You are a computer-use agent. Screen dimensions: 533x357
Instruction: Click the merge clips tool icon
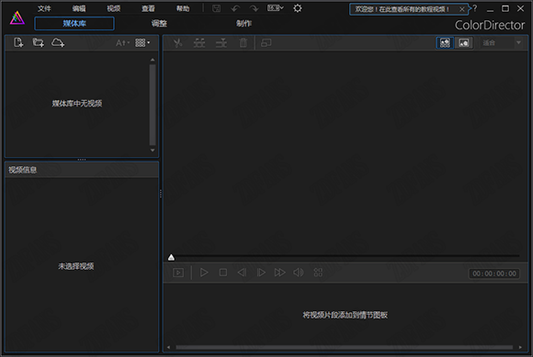221,43
